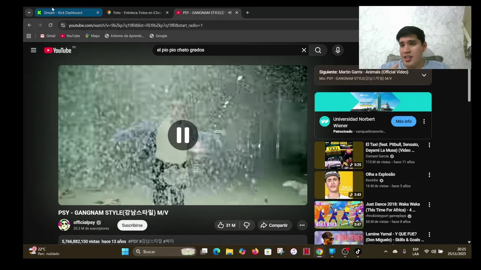Close the iCloud Fotos tab

(167, 13)
